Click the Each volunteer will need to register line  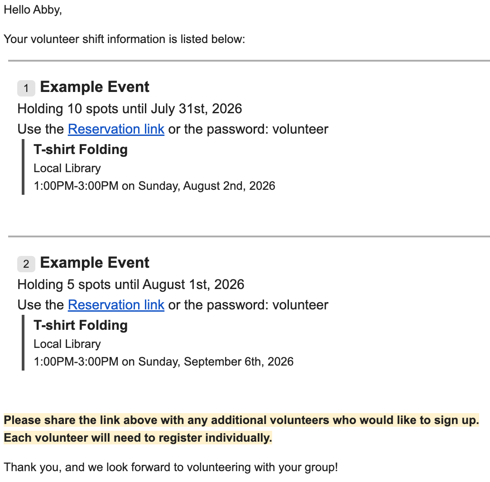pos(138,438)
